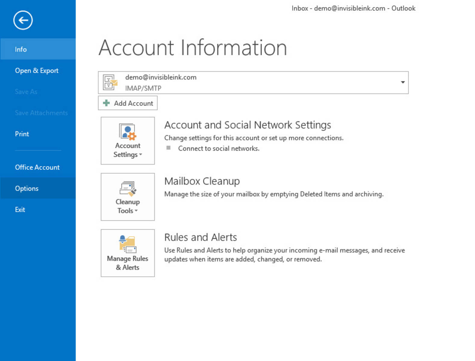Click the mail account icon in account selector

[110, 82]
